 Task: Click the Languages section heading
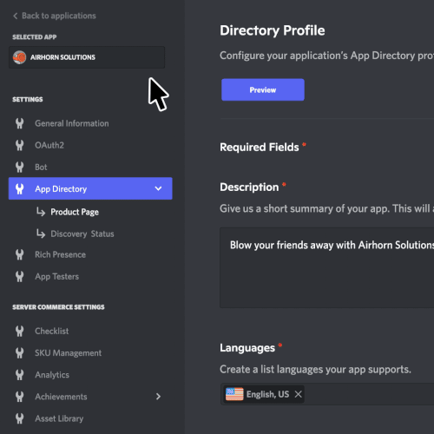[x=247, y=348]
